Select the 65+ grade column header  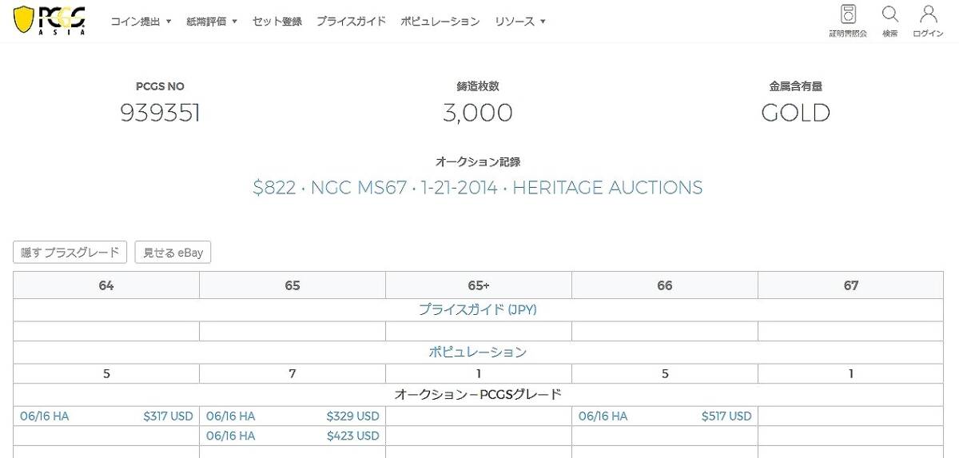pyautogui.click(x=478, y=285)
